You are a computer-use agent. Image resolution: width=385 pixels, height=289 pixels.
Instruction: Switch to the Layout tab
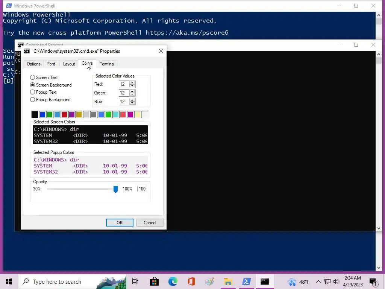(69, 64)
